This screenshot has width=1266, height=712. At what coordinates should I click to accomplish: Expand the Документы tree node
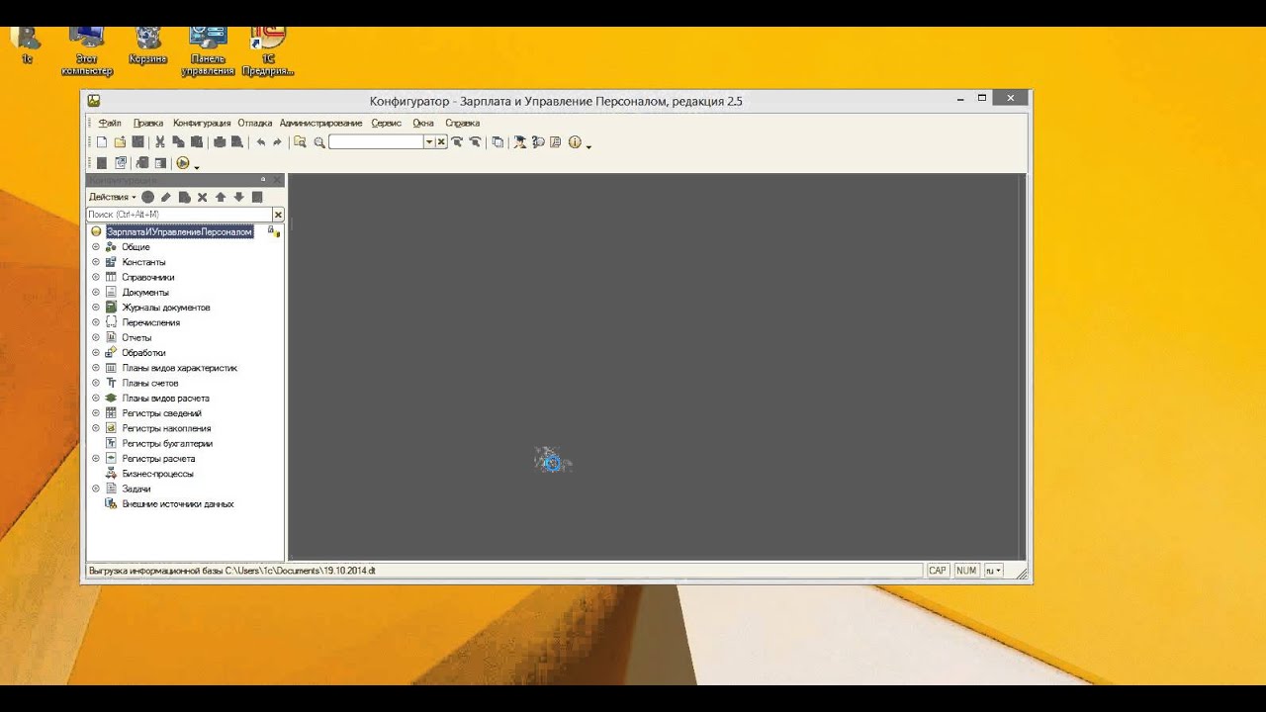[x=96, y=293]
